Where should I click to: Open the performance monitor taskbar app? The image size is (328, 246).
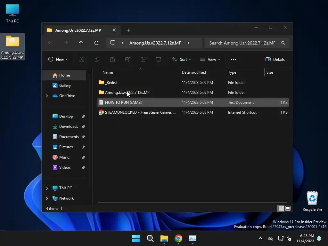[193, 238]
